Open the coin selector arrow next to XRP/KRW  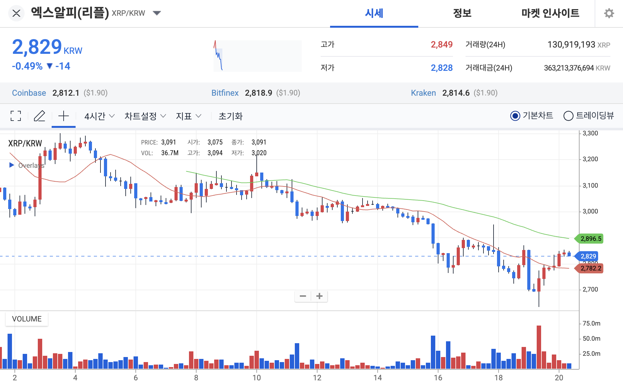[157, 13]
